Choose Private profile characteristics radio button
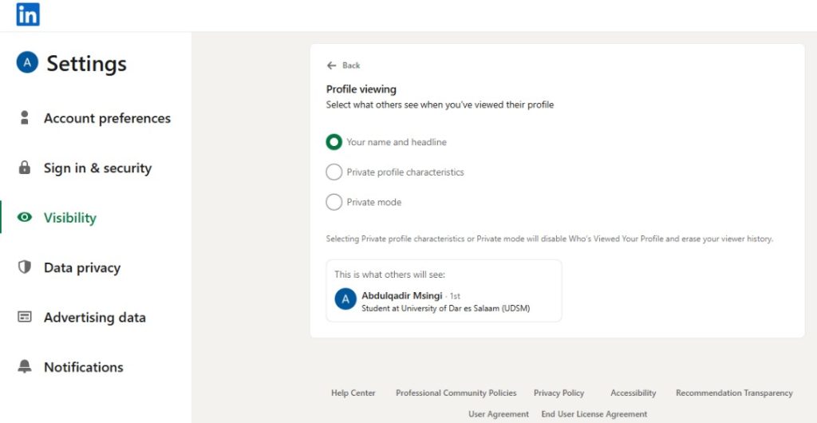Image resolution: width=817 pixels, height=423 pixels. pyautogui.click(x=334, y=172)
